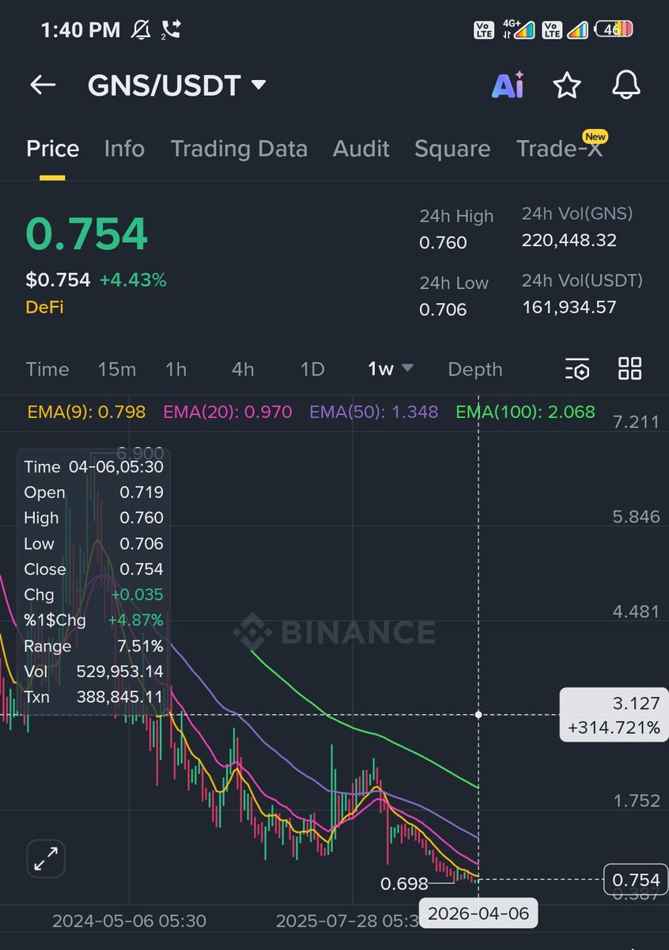Open the Depth view
This screenshot has height=950, width=669.
tap(474, 369)
